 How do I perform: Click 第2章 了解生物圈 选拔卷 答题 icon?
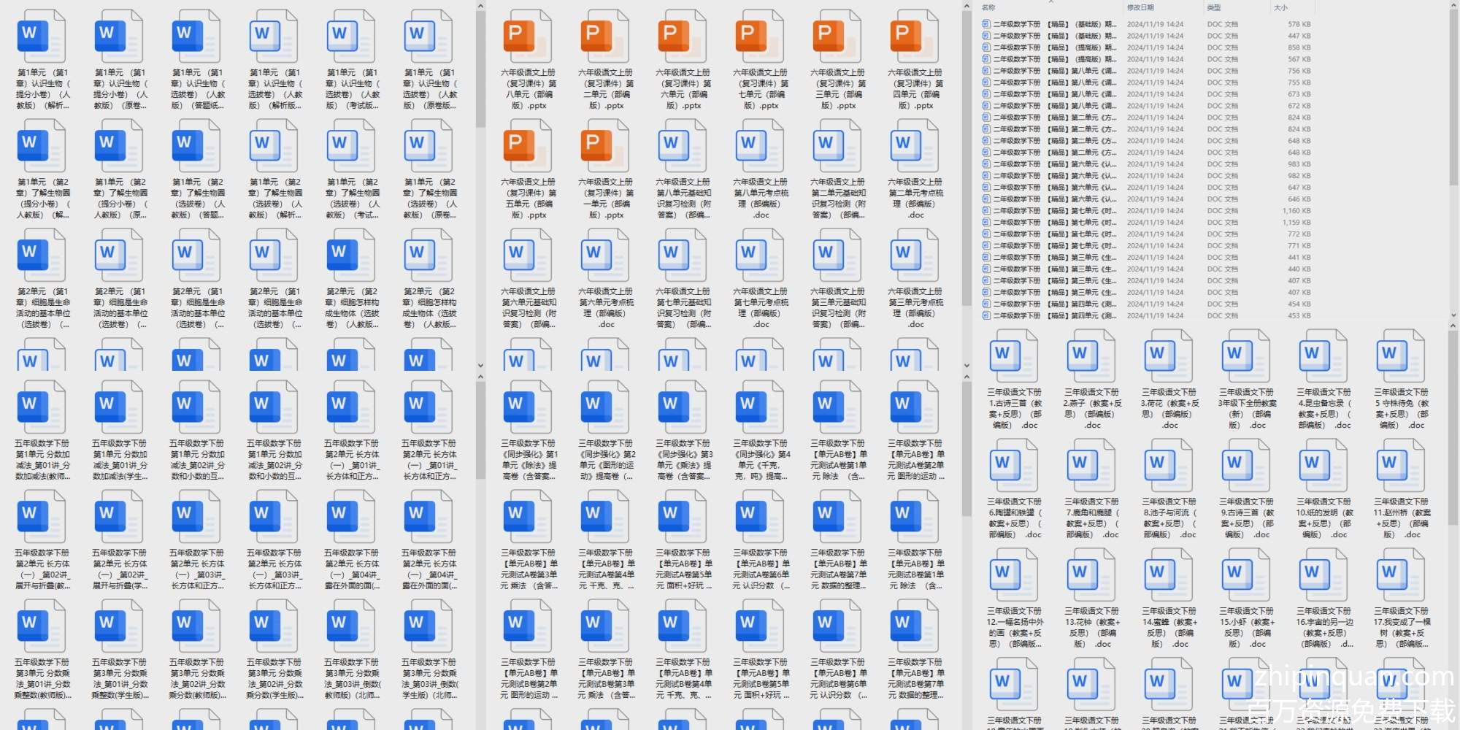click(196, 145)
